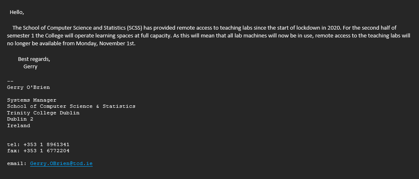Click the "Gerry" sign-off under Best regards

(30, 67)
